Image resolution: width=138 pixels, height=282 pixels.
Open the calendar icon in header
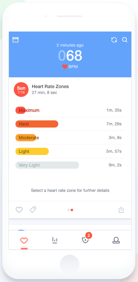[x=16, y=40]
